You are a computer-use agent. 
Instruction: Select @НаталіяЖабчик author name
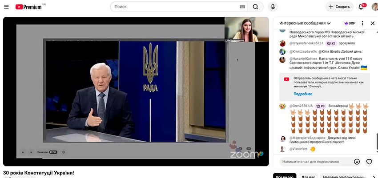(x=303, y=59)
